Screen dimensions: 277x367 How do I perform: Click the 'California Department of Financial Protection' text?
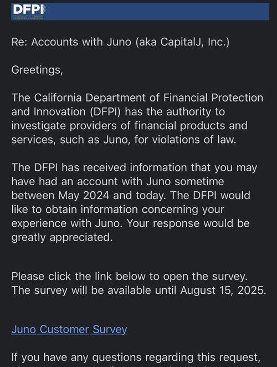pos(148,98)
